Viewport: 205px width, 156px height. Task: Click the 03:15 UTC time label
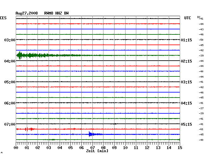point(186,82)
